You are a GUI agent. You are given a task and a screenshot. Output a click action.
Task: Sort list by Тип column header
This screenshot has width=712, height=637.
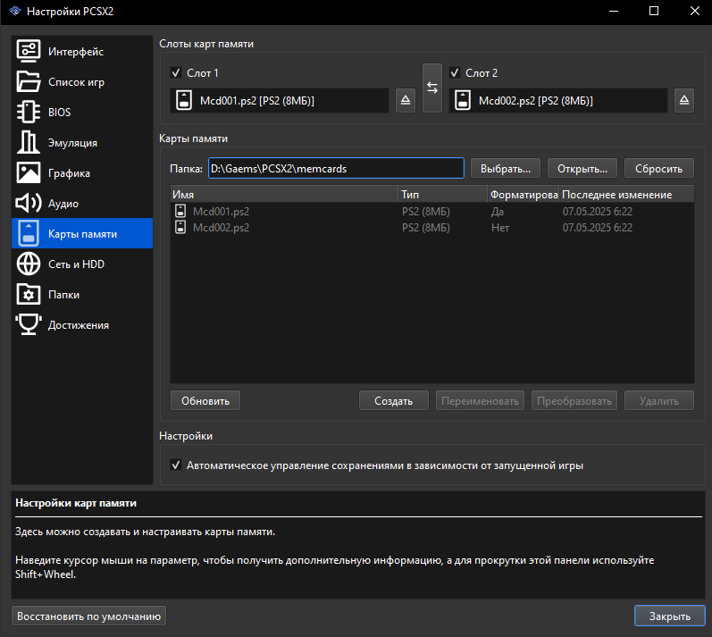pos(441,195)
